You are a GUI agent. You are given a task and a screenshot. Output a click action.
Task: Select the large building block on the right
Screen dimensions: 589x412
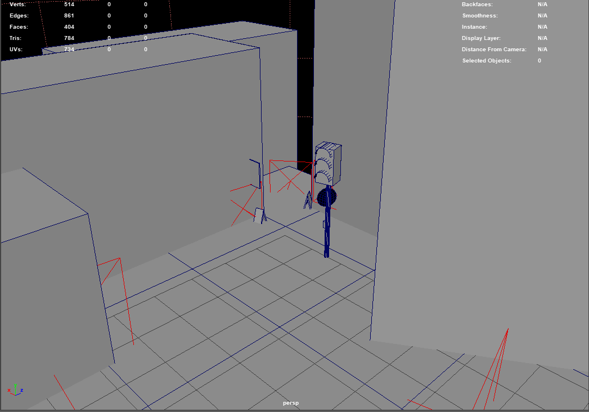(484, 197)
